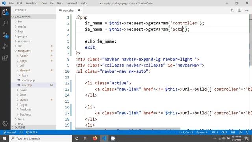
Task: Click the Synchronize Changes icon in the status bar
Action: pyautogui.click(x=21, y=132)
